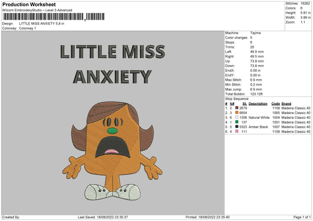Click the Stop Sequence heading

[237, 99]
